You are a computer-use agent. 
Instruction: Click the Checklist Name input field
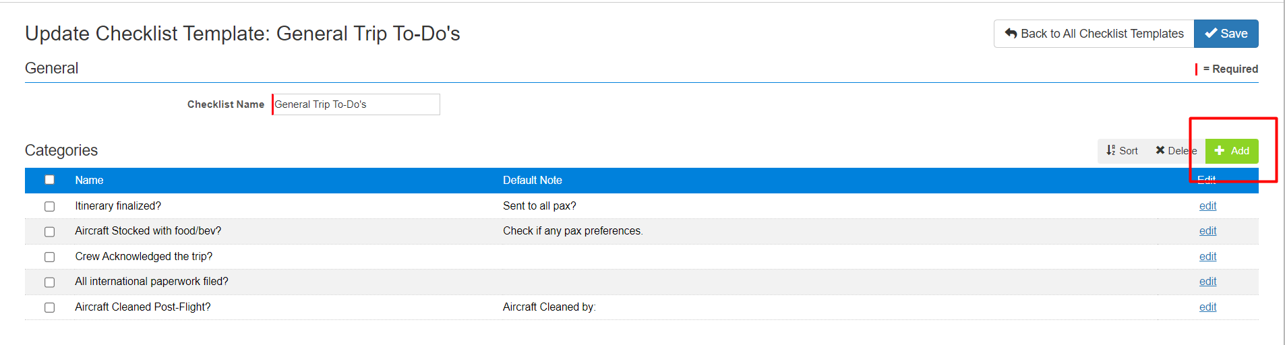[356, 104]
